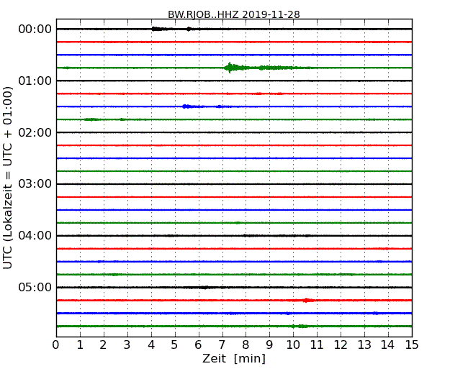
Task: Click x-axis tick label '4'
Action: (151, 345)
